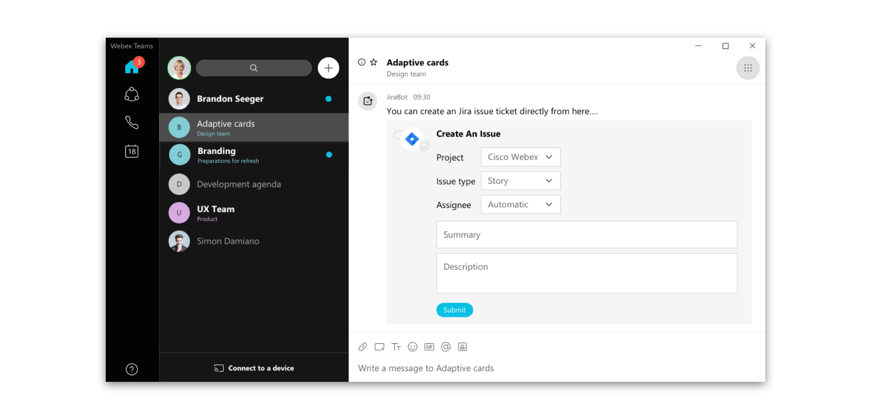
Task: Submit the Jira issue form
Action: click(454, 310)
